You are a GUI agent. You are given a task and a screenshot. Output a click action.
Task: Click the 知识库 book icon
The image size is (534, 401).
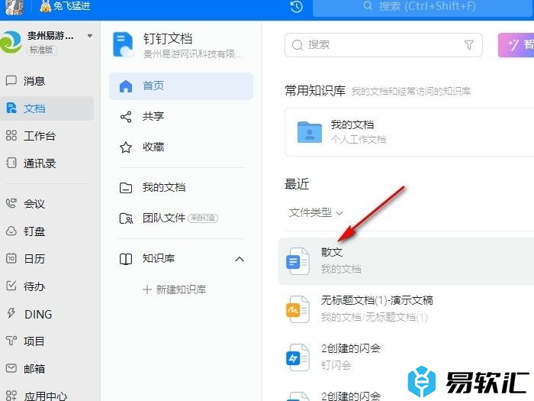126,259
